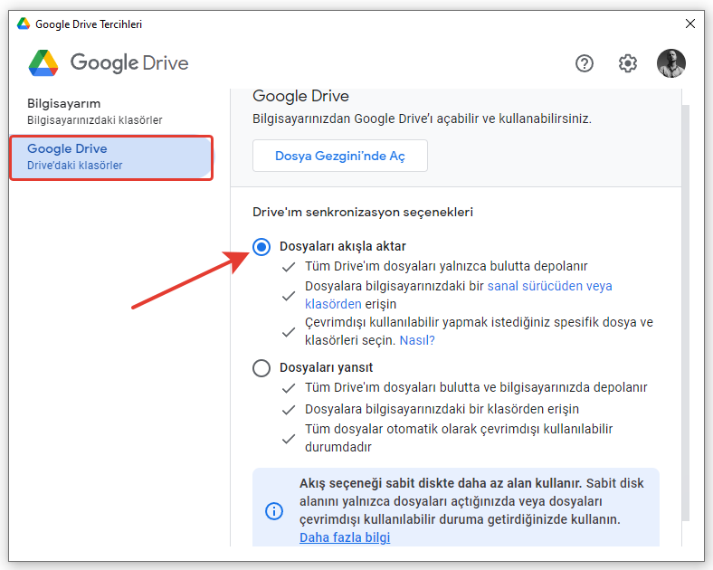Click checkmark beside 'yalnızca bulutta depolanır'

pyautogui.click(x=288, y=267)
